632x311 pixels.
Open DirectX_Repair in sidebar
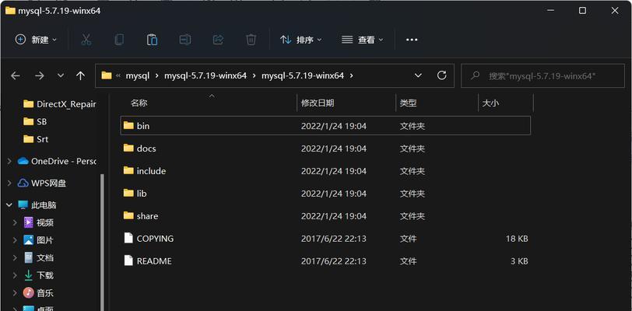click(x=60, y=104)
